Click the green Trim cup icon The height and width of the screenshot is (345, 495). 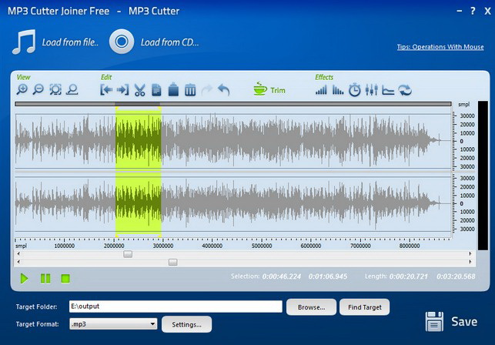pyautogui.click(x=260, y=89)
